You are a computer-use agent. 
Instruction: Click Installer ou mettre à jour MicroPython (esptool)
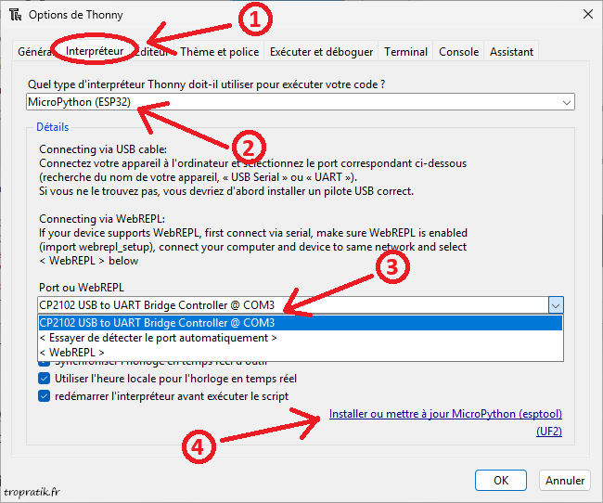click(x=445, y=414)
